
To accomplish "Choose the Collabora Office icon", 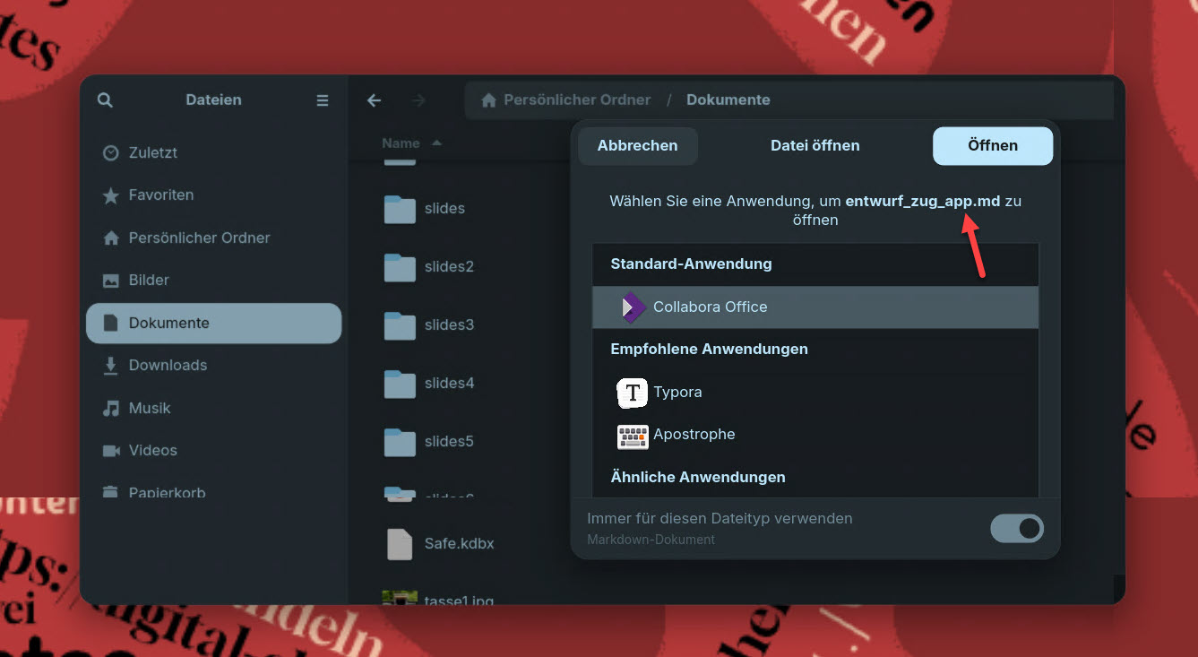I will (x=633, y=307).
